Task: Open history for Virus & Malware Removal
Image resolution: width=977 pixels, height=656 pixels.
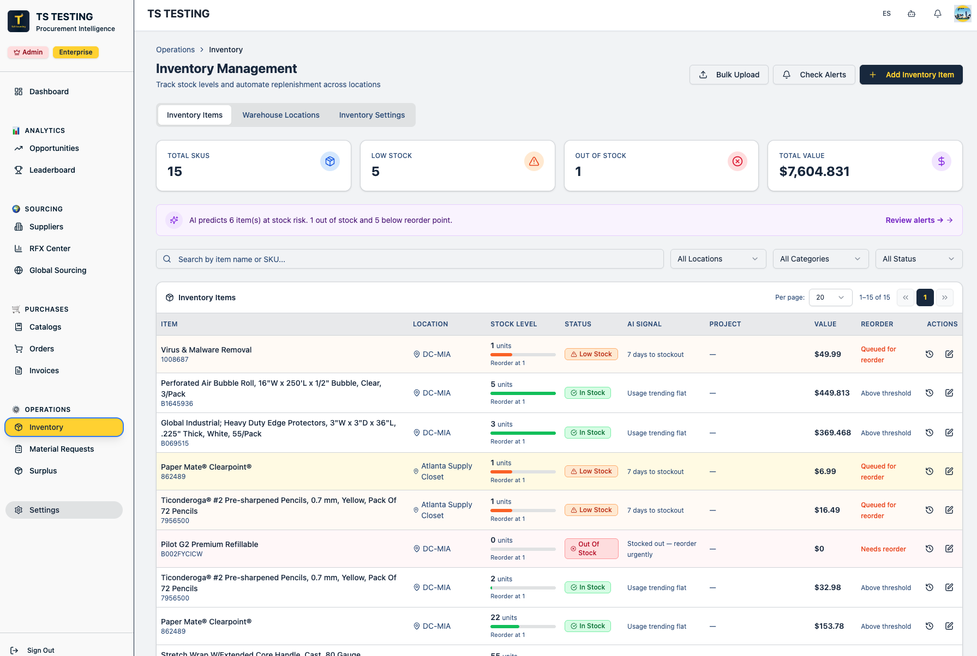Action: point(930,354)
